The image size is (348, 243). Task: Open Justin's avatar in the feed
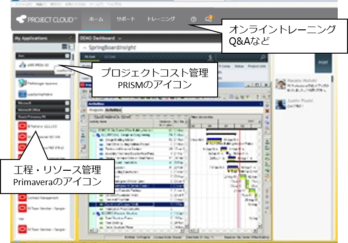281,104
